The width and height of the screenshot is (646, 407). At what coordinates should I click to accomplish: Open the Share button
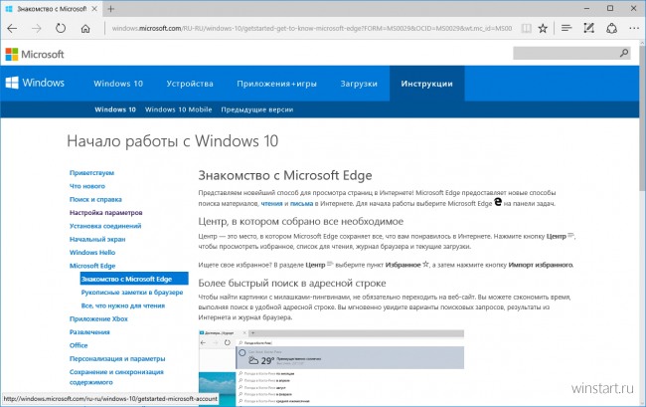[x=612, y=28]
